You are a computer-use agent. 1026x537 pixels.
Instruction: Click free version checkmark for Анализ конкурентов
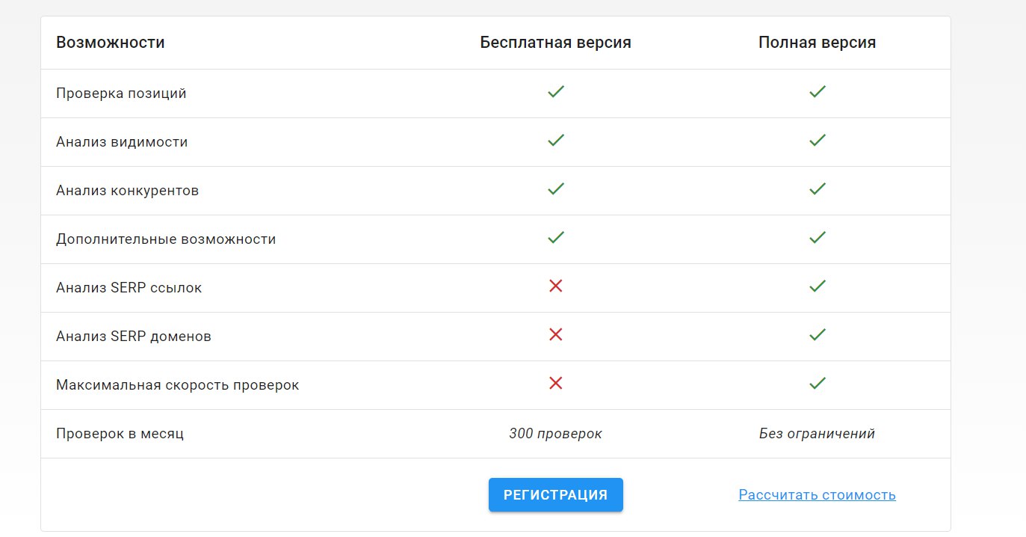(x=555, y=189)
